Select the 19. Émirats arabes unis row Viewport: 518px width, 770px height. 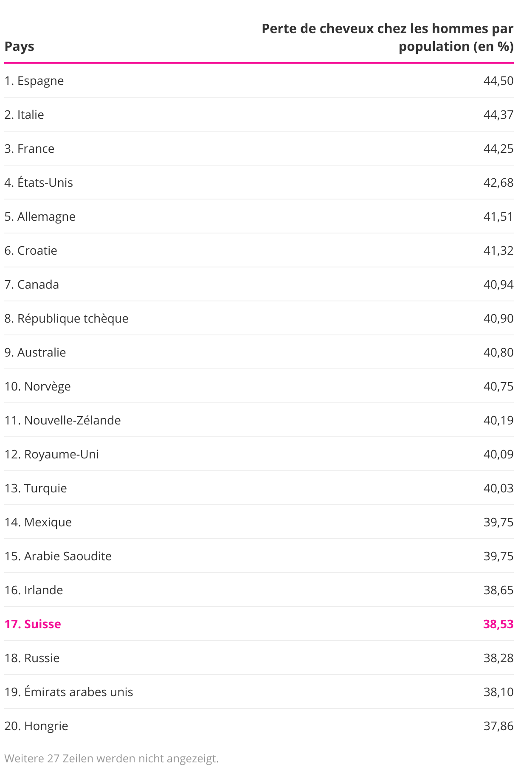click(x=259, y=692)
